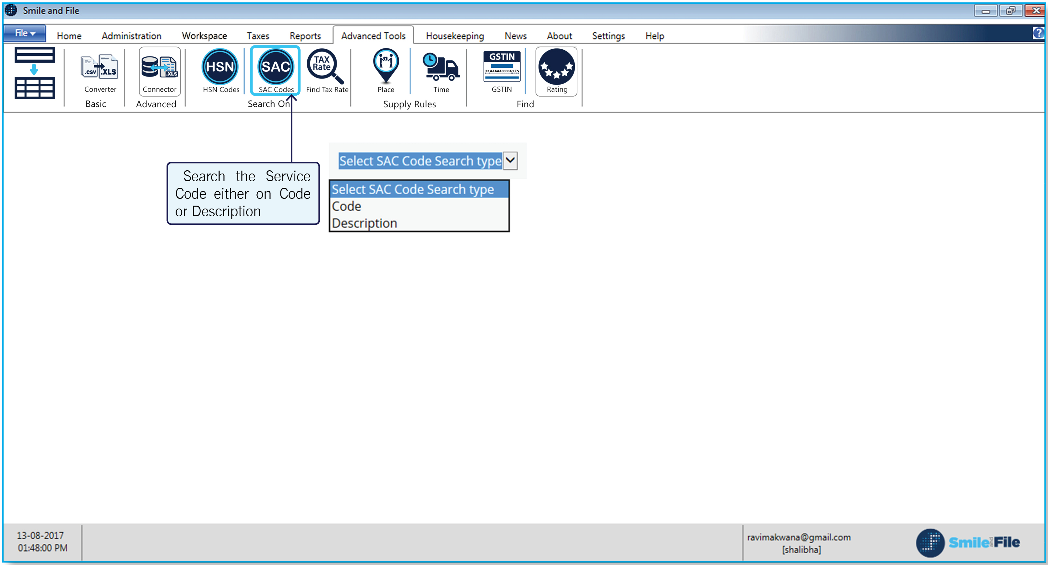The width and height of the screenshot is (1048, 565).
Task: Open the Rating finder
Action: click(556, 69)
